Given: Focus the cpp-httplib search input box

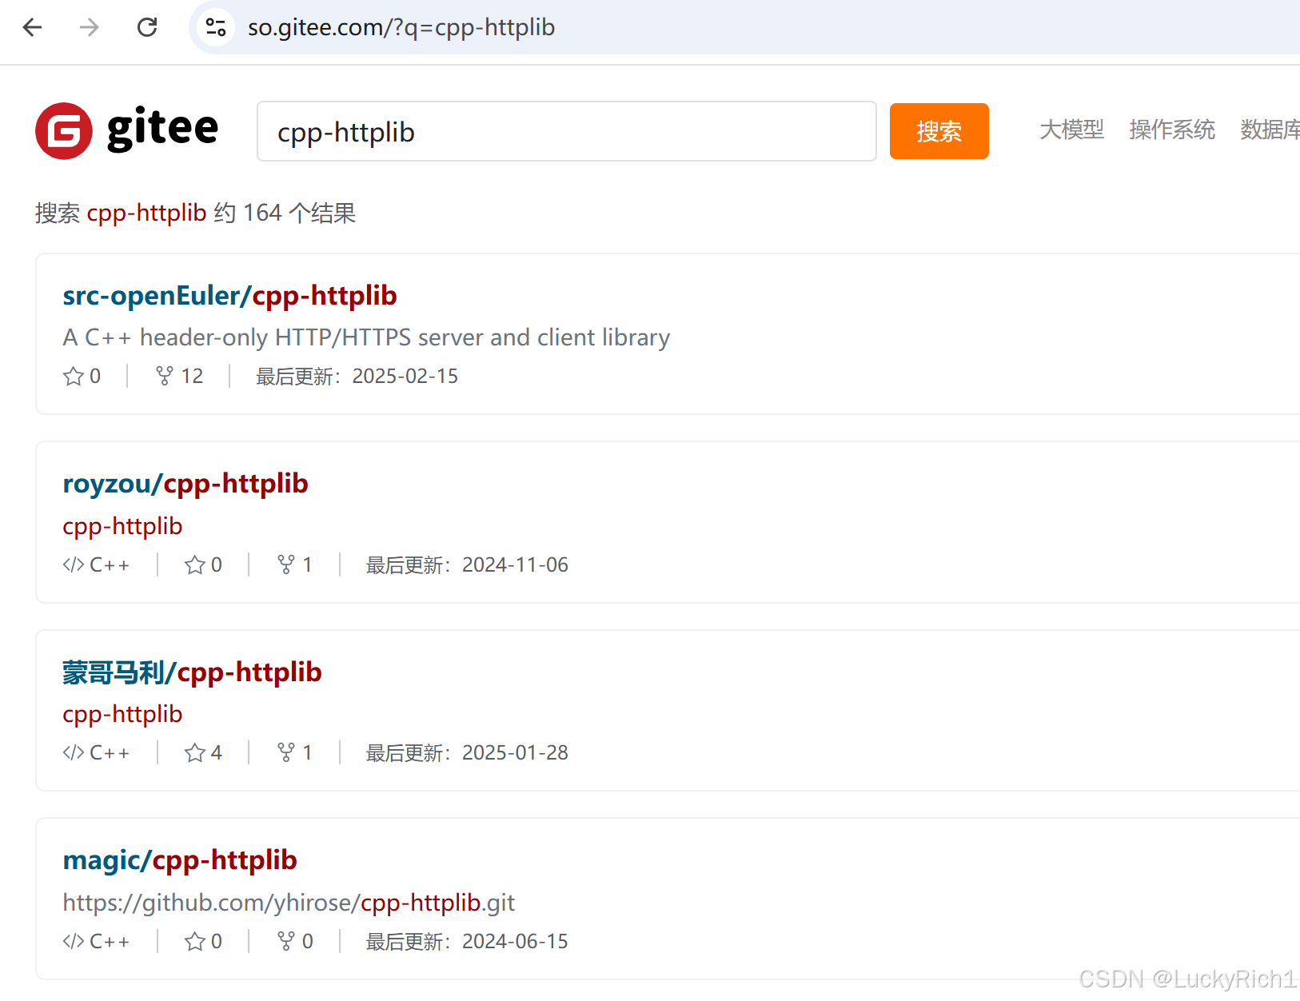Looking at the screenshot, I should pos(567,131).
